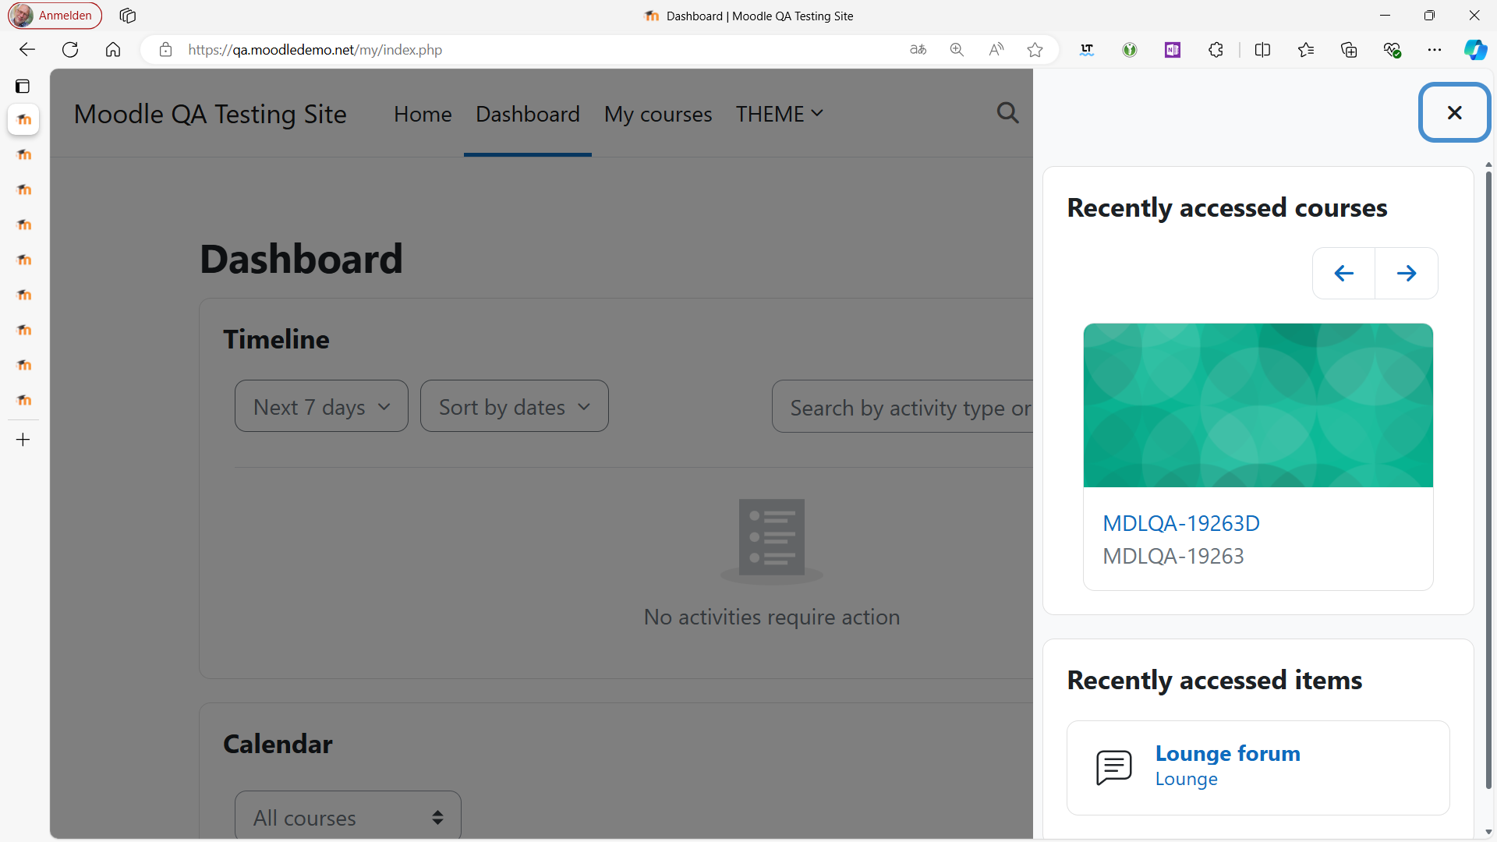Click the green shield extension icon
1497x842 pixels.
click(x=1130, y=50)
